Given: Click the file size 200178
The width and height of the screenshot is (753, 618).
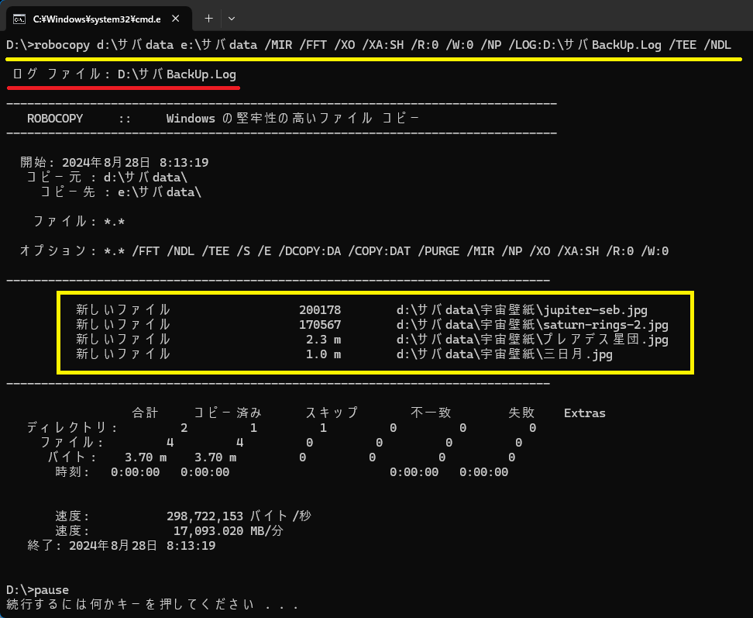Looking at the screenshot, I should point(320,310).
